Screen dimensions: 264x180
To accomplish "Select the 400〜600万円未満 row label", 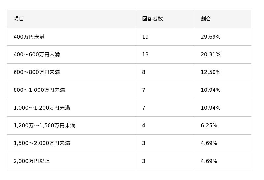I will (37, 55).
